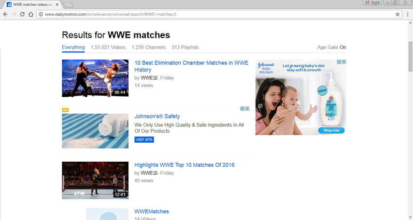Click the address bar URL field
This screenshot has height=220, width=413.
pos(219,14)
